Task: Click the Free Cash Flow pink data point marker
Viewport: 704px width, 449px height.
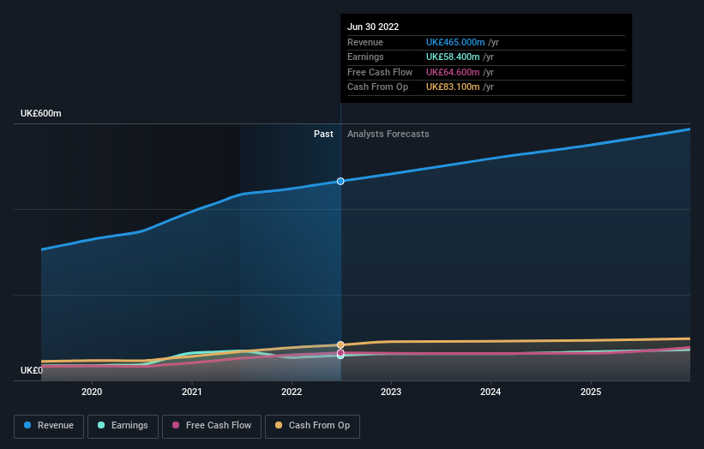Action: click(x=340, y=352)
